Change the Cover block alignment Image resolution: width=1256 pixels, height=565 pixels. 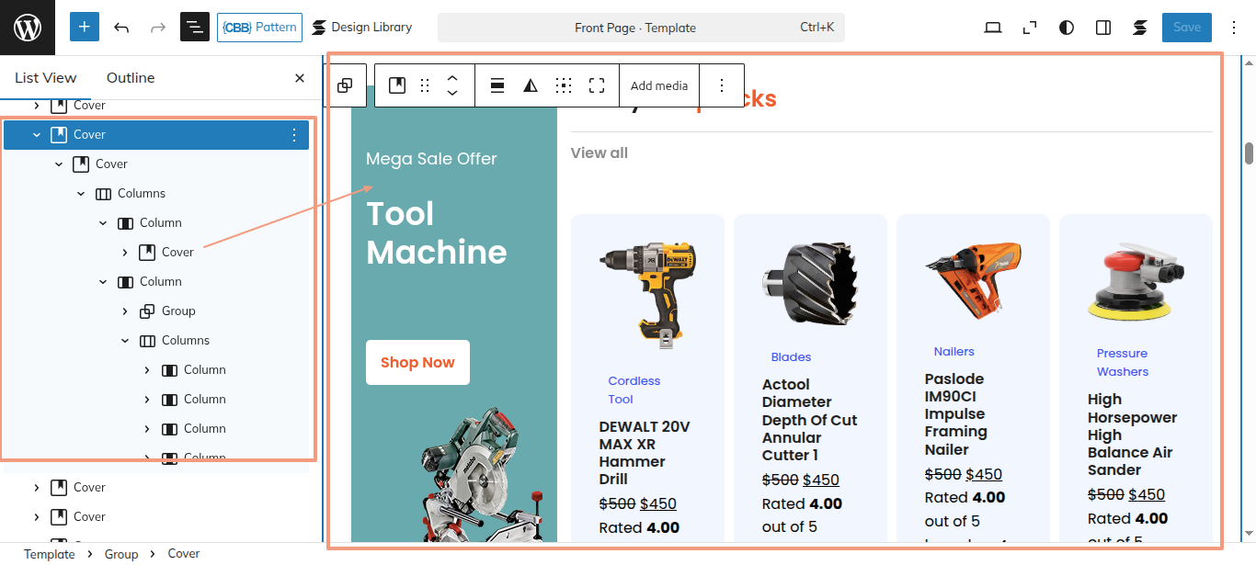click(x=497, y=85)
